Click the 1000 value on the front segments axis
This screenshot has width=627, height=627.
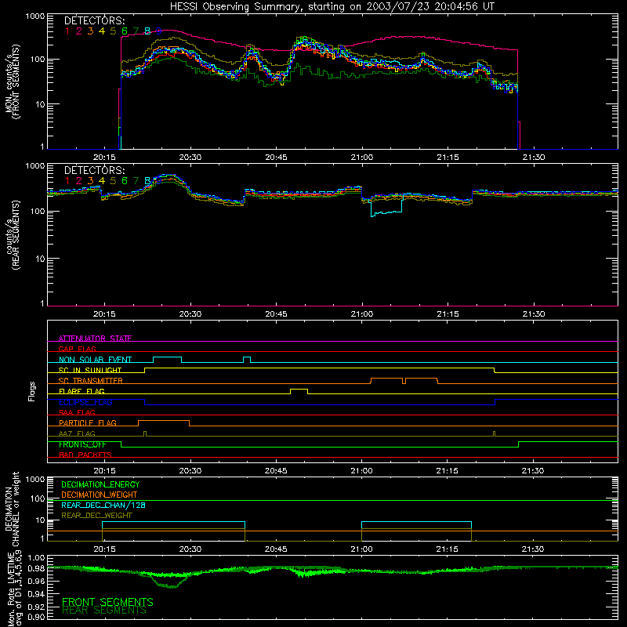[x=35, y=16]
